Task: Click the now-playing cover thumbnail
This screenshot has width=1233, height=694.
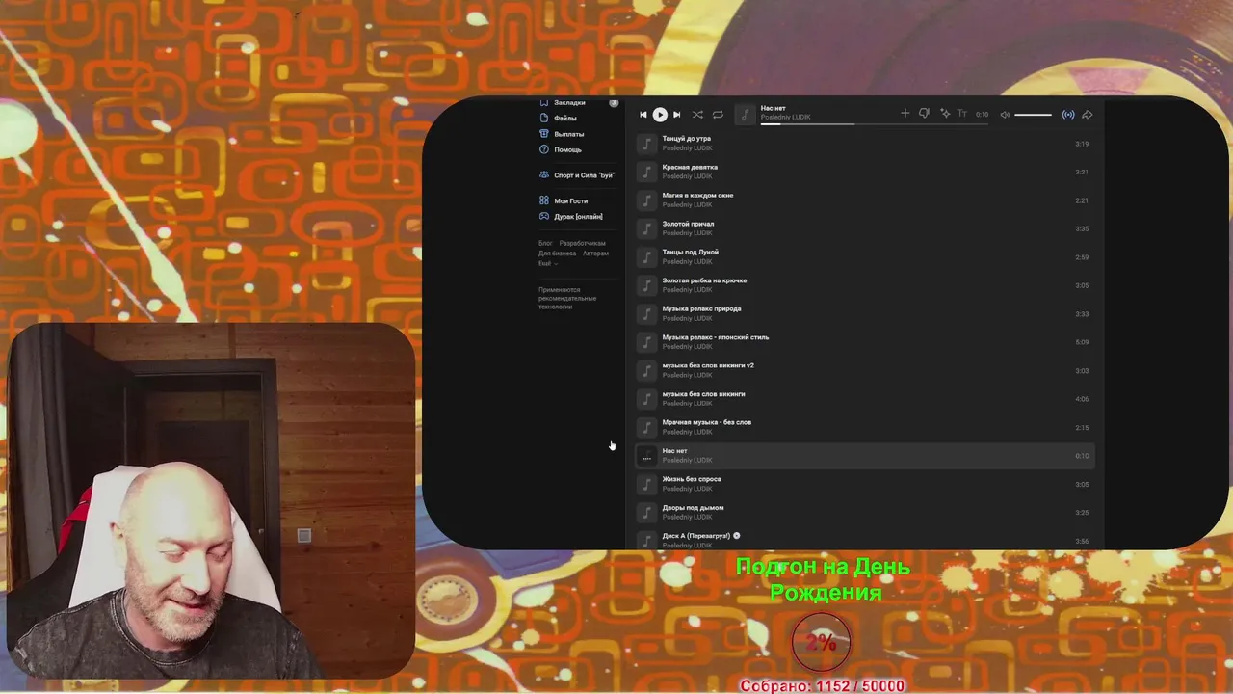Action: (x=745, y=115)
